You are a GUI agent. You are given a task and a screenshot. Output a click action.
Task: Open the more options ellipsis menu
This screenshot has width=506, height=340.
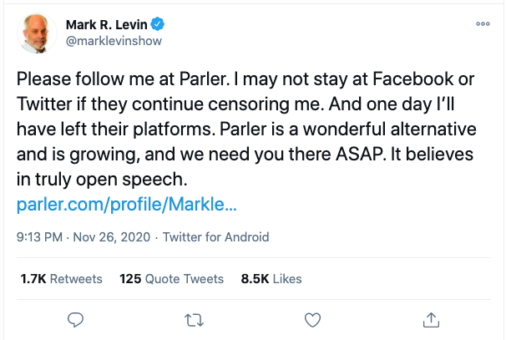tap(482, 24)
